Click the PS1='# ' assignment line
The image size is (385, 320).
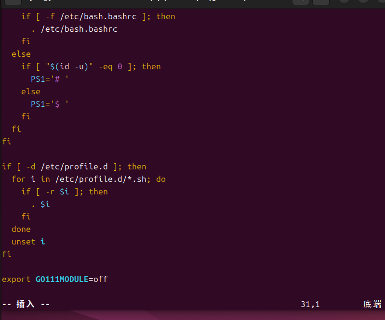50,79
